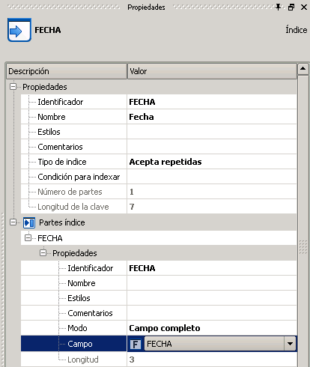Image resolution: width=310 pixels, height=367 pixels.
Task: Collapse the Partes índice group
Action: click(13, 222)
